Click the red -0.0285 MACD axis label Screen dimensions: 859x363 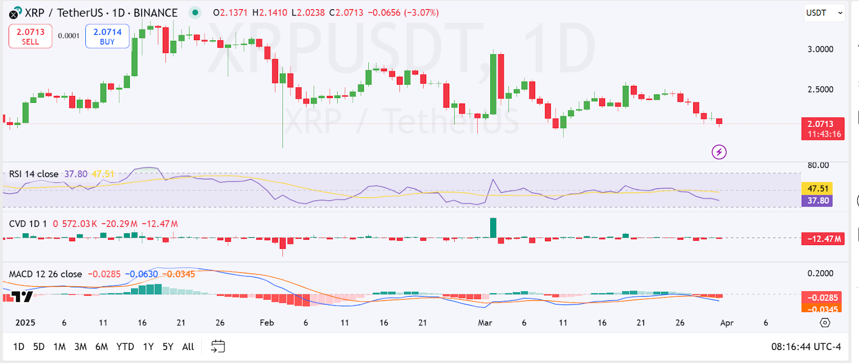[x=821, y=298]
